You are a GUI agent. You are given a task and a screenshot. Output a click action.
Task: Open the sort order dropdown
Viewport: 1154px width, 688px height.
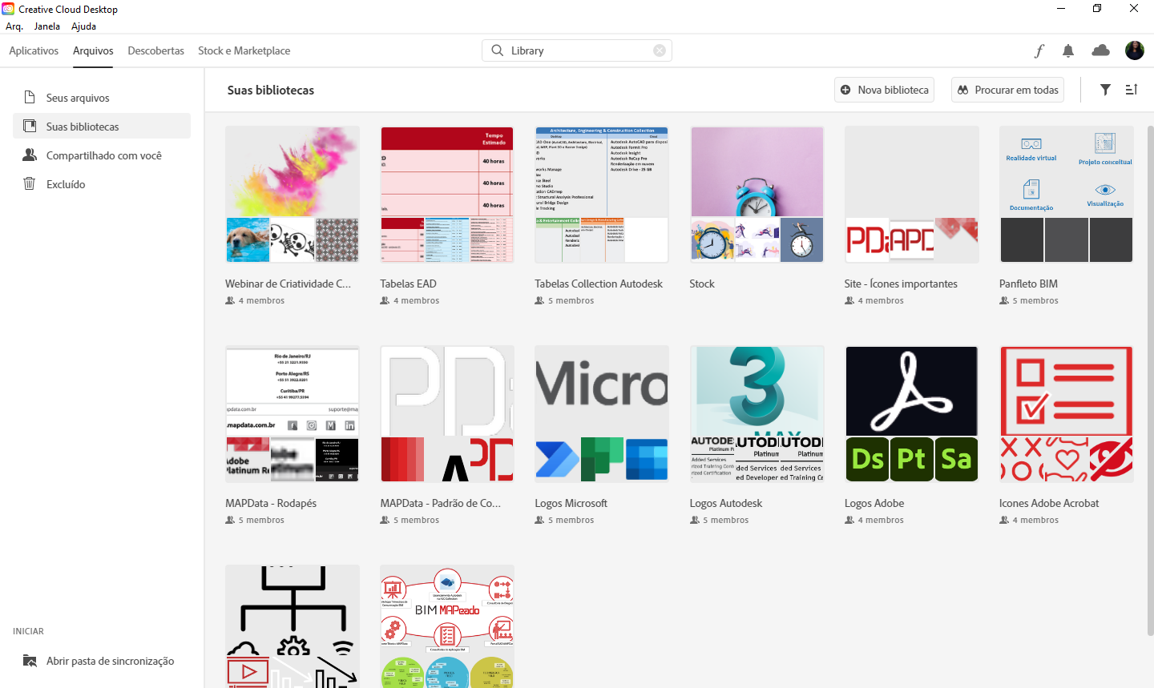(x=1132, y=90)
